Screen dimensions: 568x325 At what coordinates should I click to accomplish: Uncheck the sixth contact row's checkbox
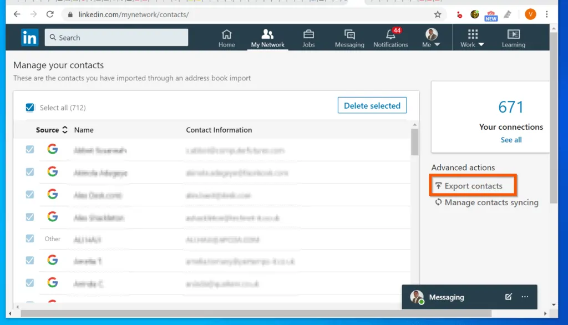(x=30, y=260)
